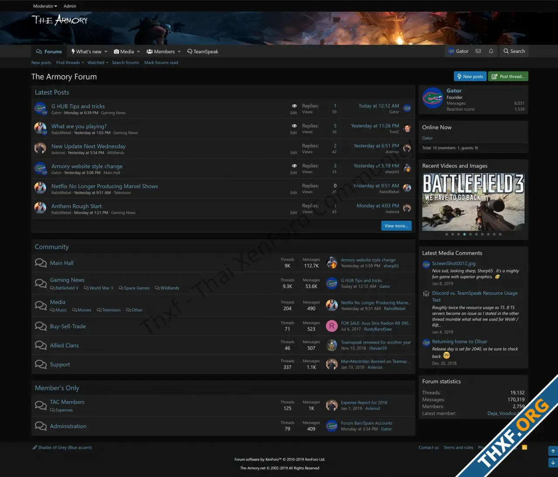Viewport: 558px width, 477px height.
Task: Click the Allied Clans forum chat icon
Action: [x=41, y=345]
